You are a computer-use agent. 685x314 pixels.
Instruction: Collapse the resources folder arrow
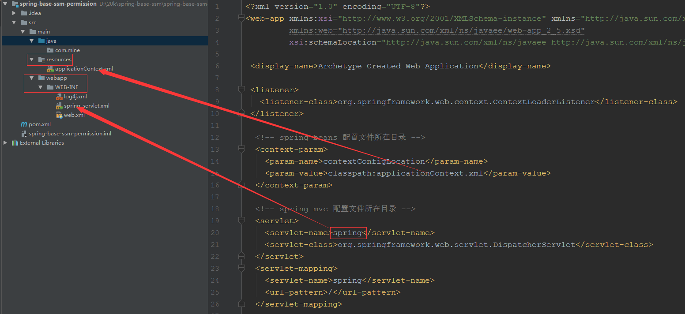(x=31, y=60)
